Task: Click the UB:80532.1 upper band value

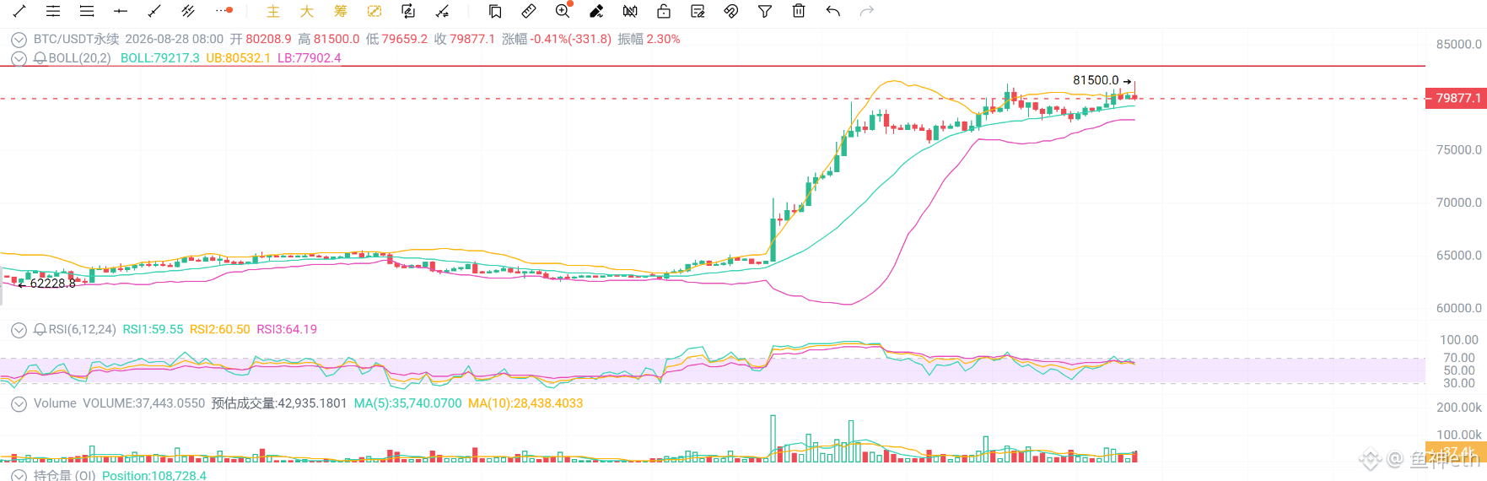Action: point(239,58)
